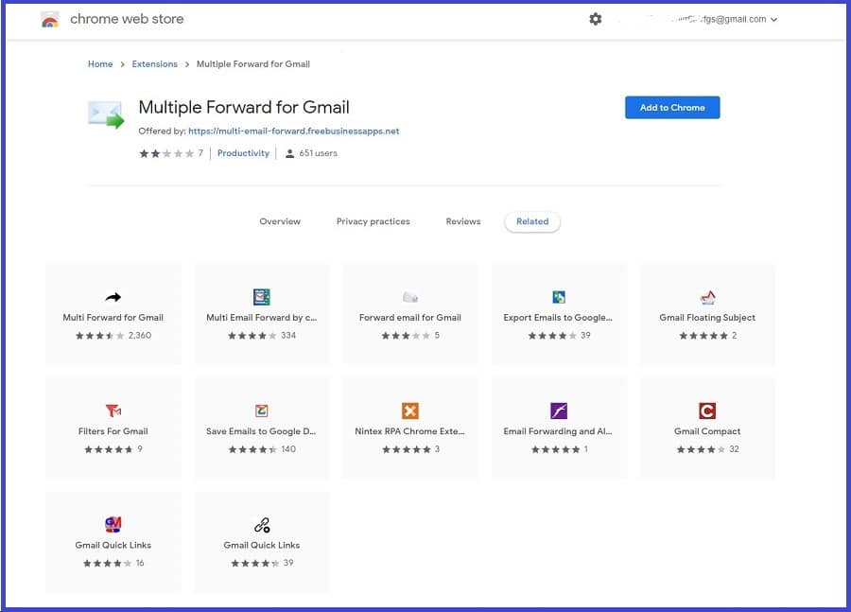This screenshot has width=851, height=612.
Task: Click the Nintex RPA Chrome Exte... orange icon
Action: [410, 411]
